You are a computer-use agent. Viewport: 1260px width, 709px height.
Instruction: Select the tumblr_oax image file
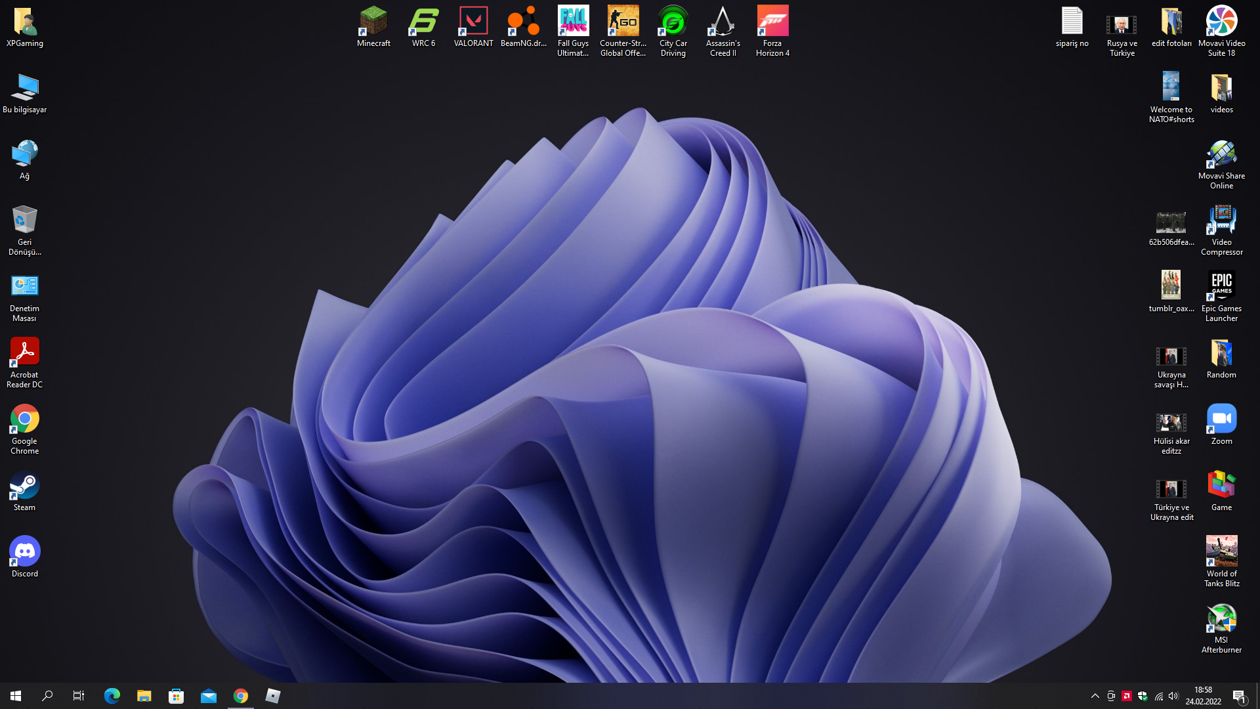[x=1172, y=292]
